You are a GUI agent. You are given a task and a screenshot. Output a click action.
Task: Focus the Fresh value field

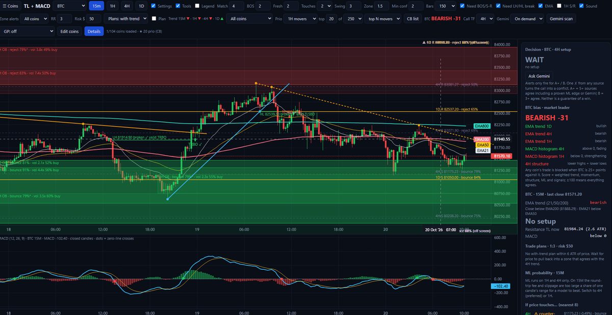291,6
